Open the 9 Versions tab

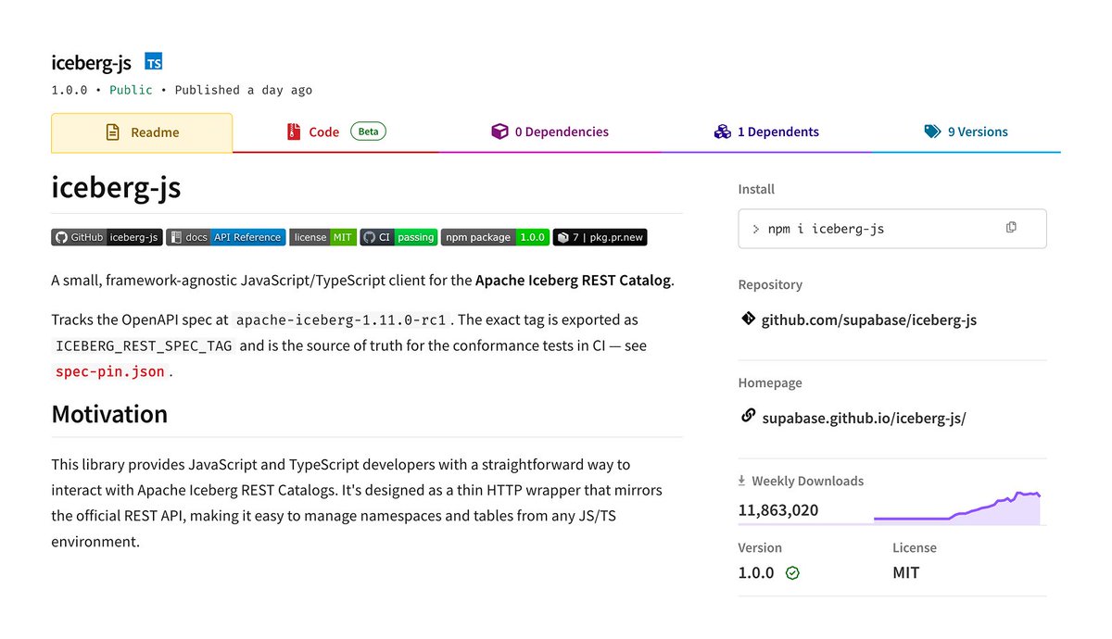pos(966,132)
